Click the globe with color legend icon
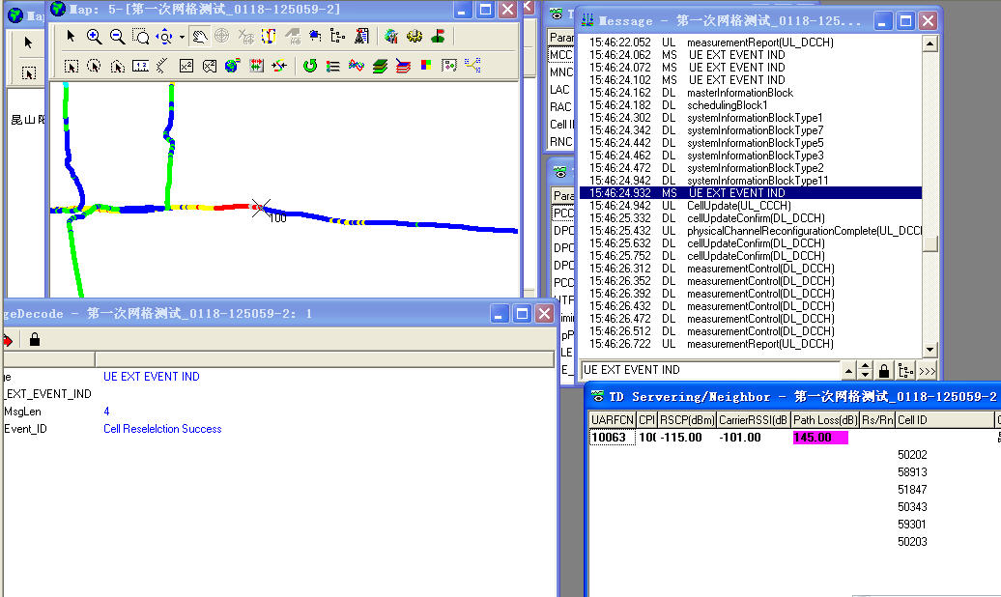Viewport: 1001px width, 597px height. [232, 66]
